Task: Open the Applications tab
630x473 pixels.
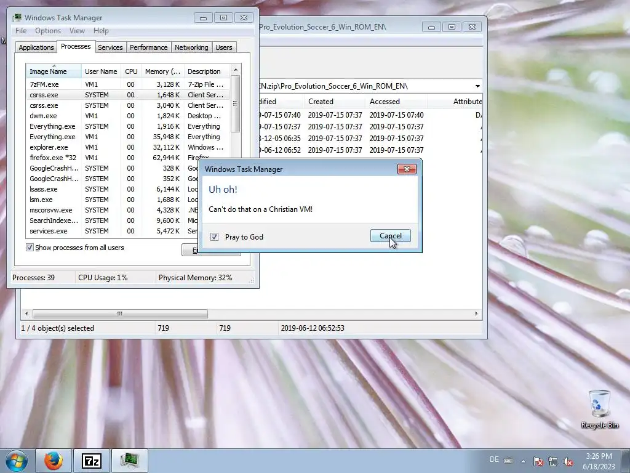Action: [x=36, y=47]
